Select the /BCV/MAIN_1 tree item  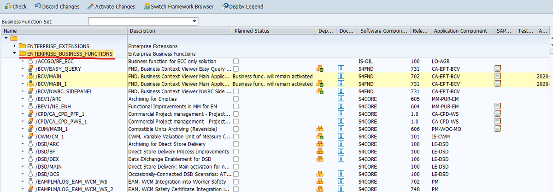(x=51, y=84)
